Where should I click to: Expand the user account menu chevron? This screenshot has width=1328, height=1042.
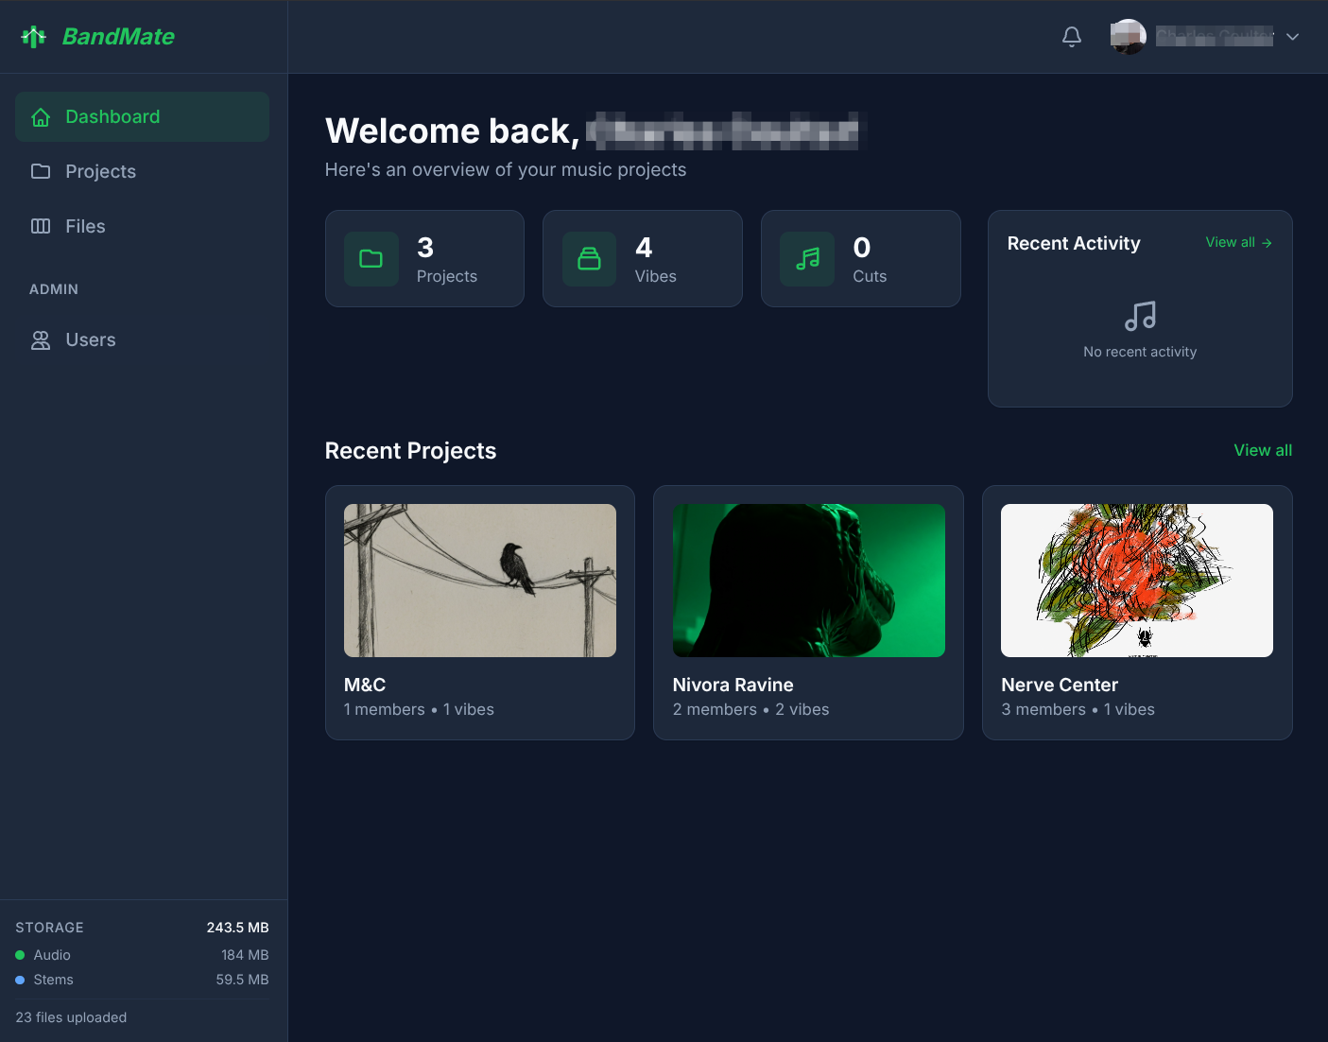coord(1292,37)
